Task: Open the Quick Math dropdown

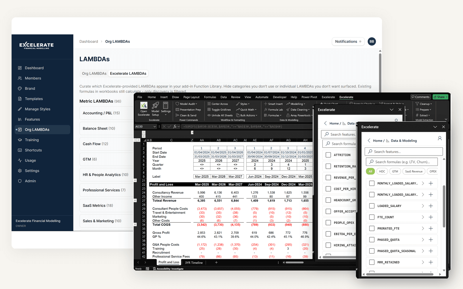Action: pyautogui.click(x=247, y=110)
